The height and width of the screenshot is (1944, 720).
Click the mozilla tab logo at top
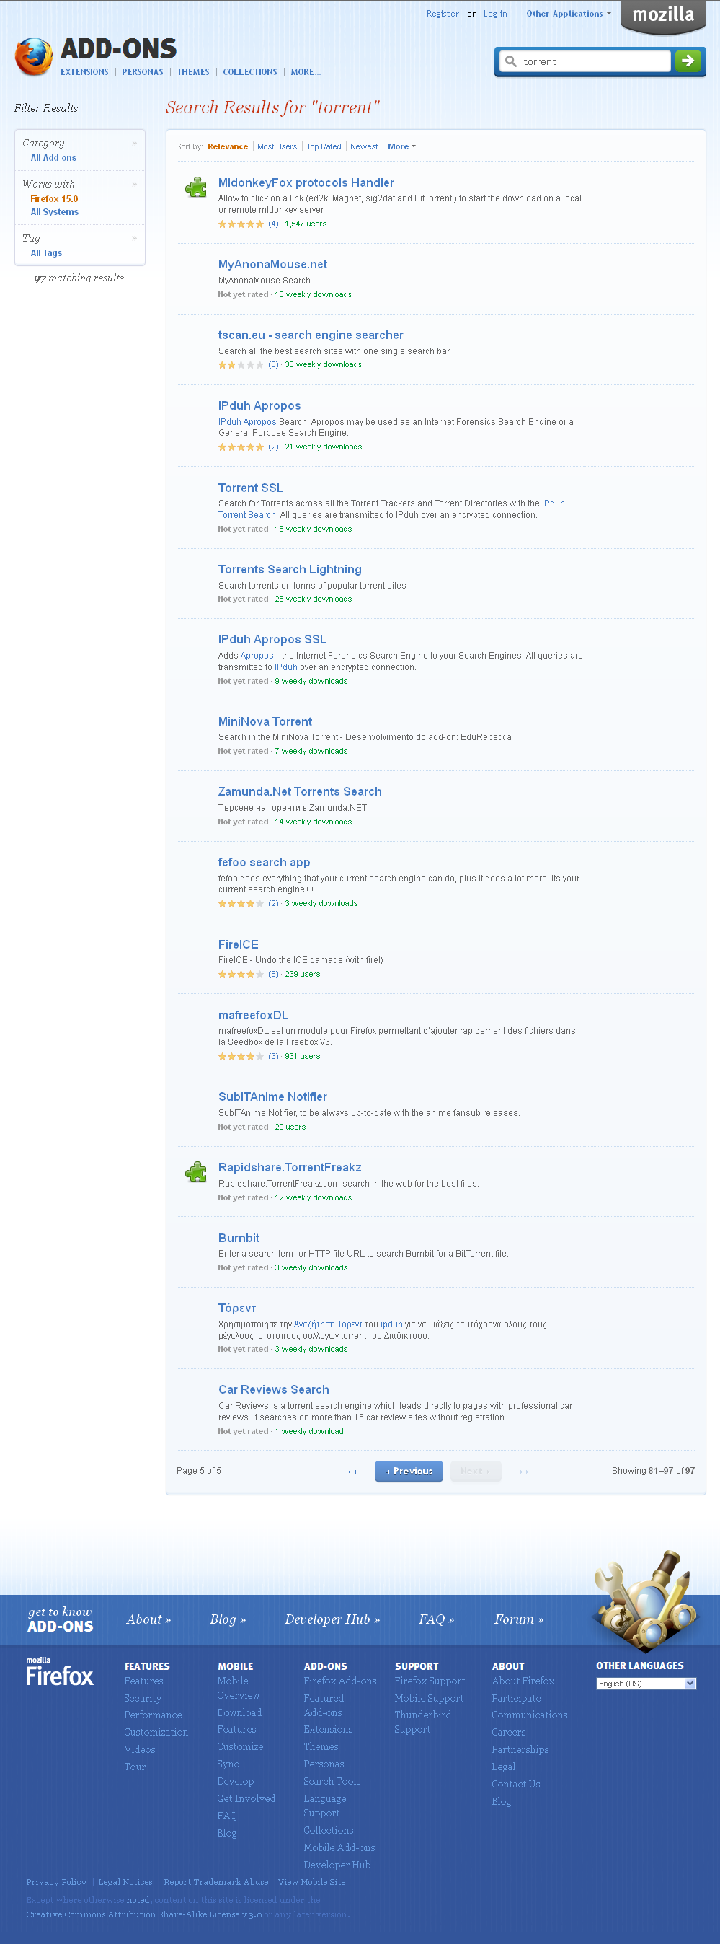coord(662,15)
